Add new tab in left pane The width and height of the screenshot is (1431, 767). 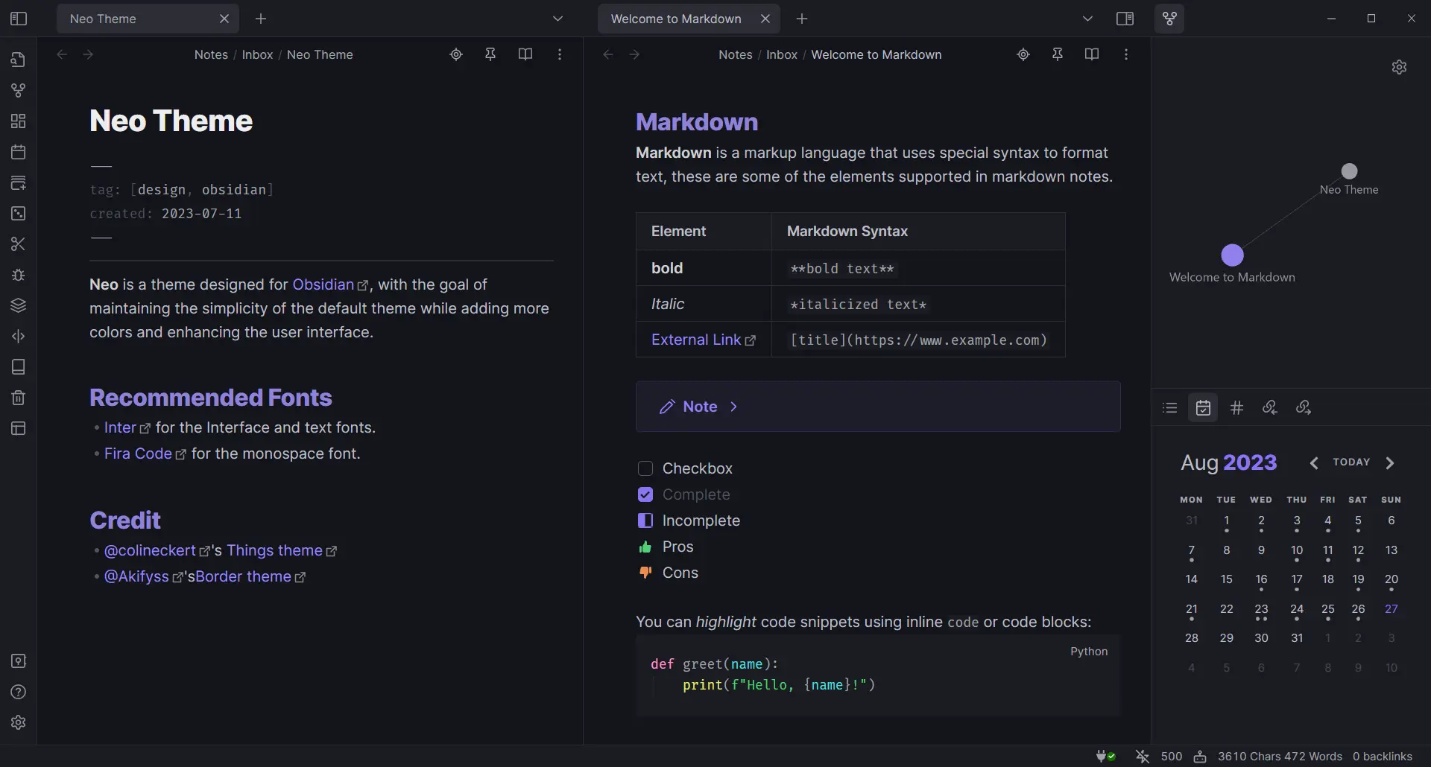tap(261, 19)
